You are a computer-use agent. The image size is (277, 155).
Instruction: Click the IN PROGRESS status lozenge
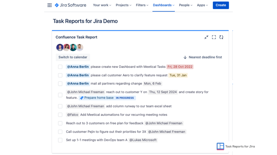pos(125,98)
